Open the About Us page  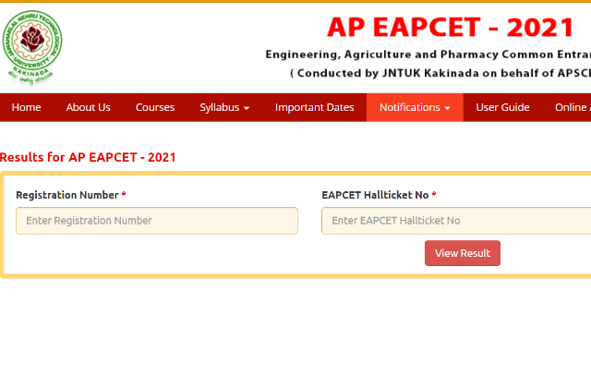[89, 107]
